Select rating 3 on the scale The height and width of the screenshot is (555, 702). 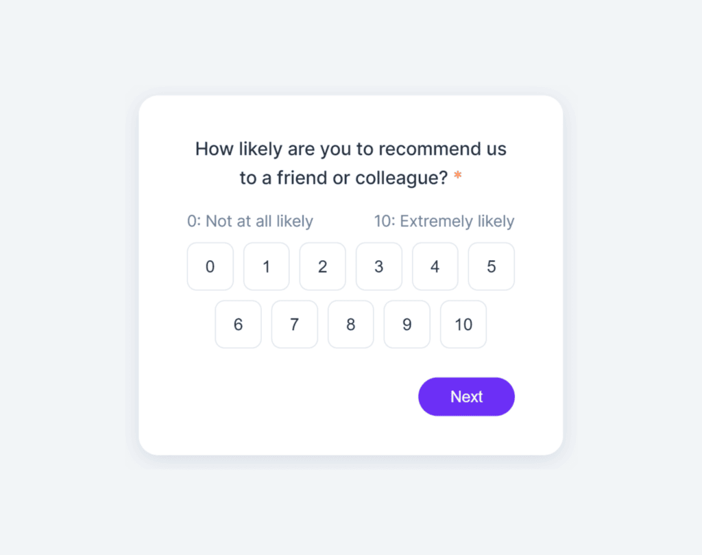pyautogui.click(x=378, y=266)
